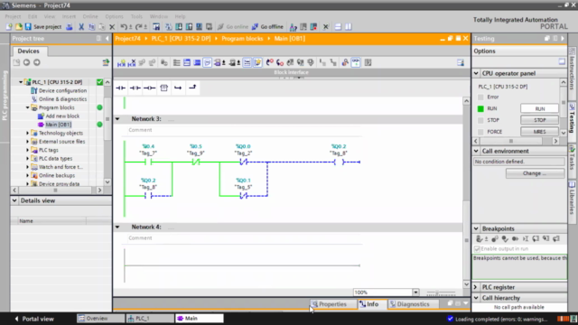Click the Insert network icon in editor toolbar
Screen dimensions: 578x325
(x=121, y=62)
